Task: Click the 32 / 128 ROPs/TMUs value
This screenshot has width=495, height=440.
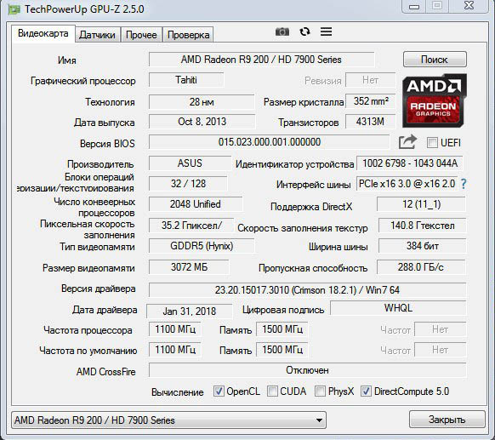Action: (188, 184)
